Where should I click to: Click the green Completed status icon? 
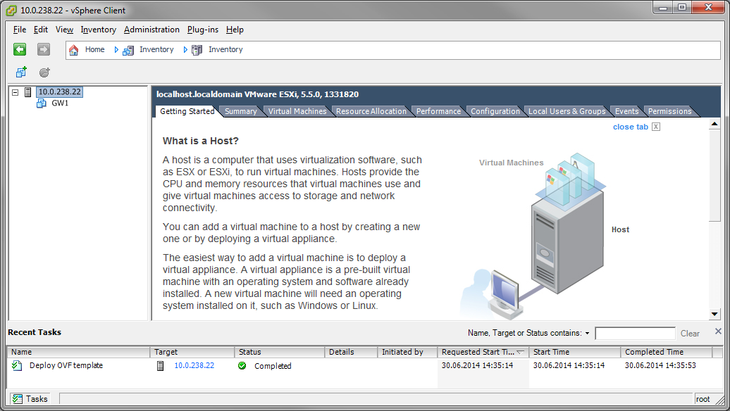pos(242,366)
